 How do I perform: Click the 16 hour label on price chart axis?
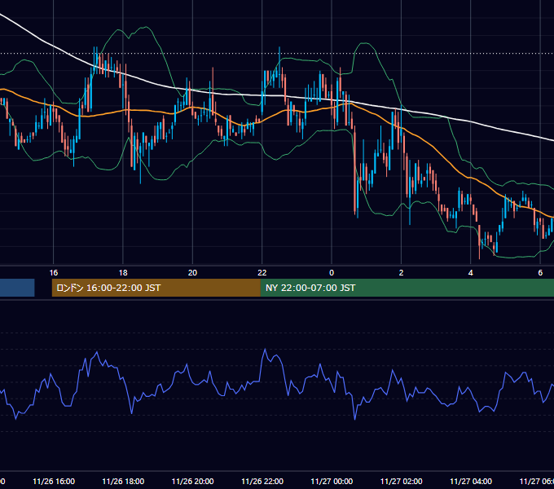(53, 273)
